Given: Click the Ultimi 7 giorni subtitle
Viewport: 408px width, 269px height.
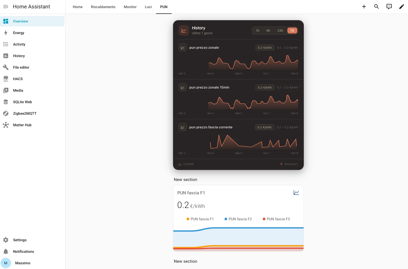Looking at the screenshot, I should coord(202,33).
